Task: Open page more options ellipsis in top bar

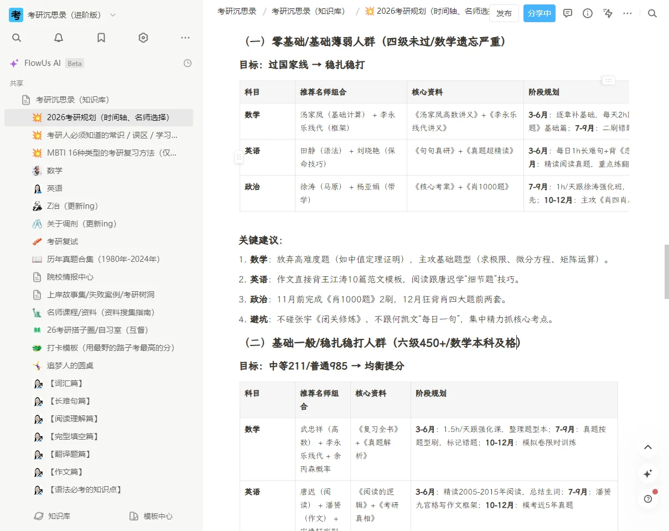Action: pos(627,13)
